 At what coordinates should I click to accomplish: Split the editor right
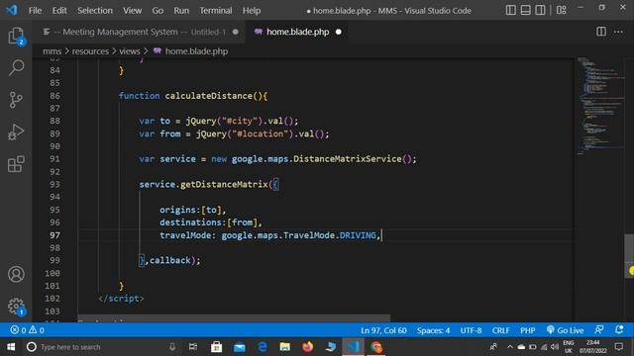pyautogui.click(x=601, y=32)
